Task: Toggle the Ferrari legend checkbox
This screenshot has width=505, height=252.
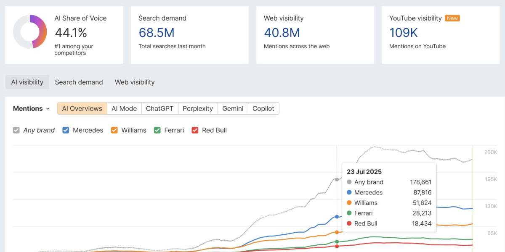Action: [x=157, y=130]
